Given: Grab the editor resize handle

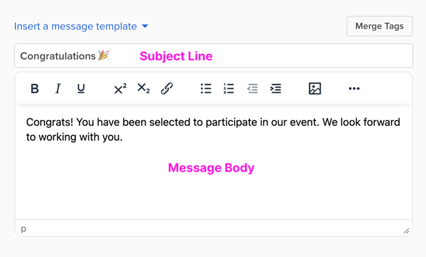Looking at the screenshot, I should click(x=406, y=231).
